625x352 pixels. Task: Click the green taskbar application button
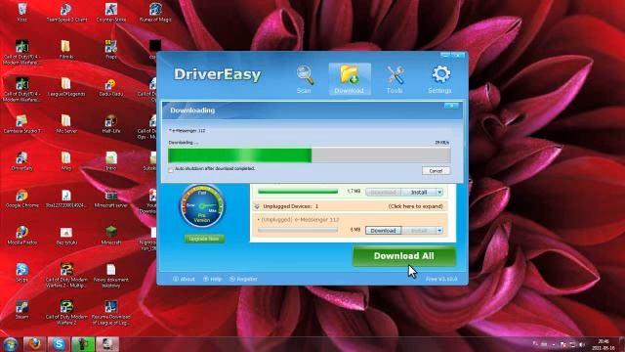[83, 344]
